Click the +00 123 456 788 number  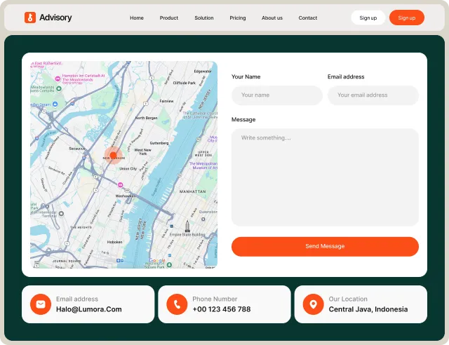222,309
